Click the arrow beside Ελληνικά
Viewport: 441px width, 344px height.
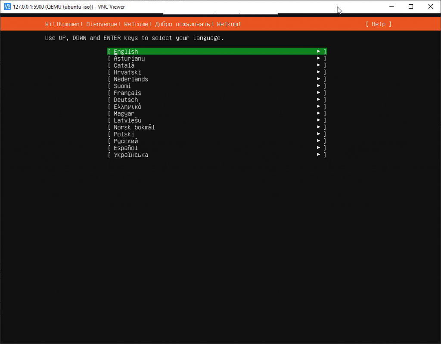(319, 107)
